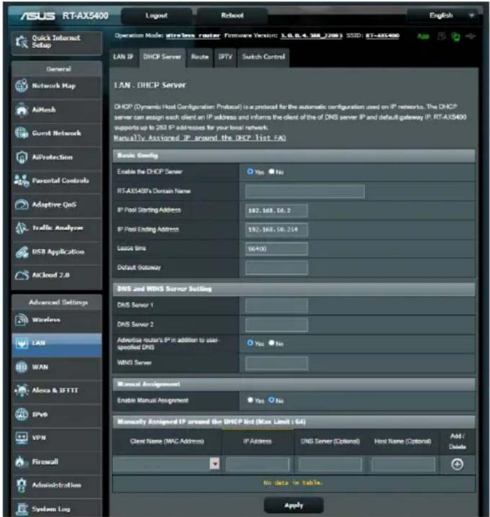Click the RT-AX5400 SSID link
The image size is (490, 517).
point(382,35)
